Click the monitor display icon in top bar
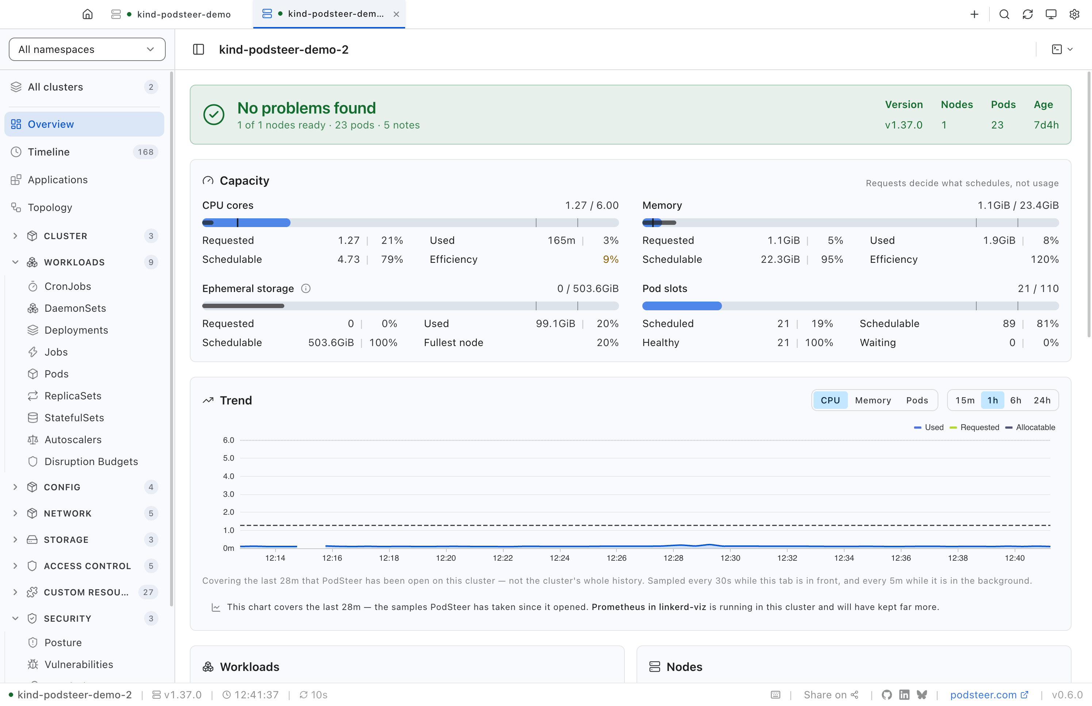The height and width of the screenshot is (706, 1092). pos(1051,14)
